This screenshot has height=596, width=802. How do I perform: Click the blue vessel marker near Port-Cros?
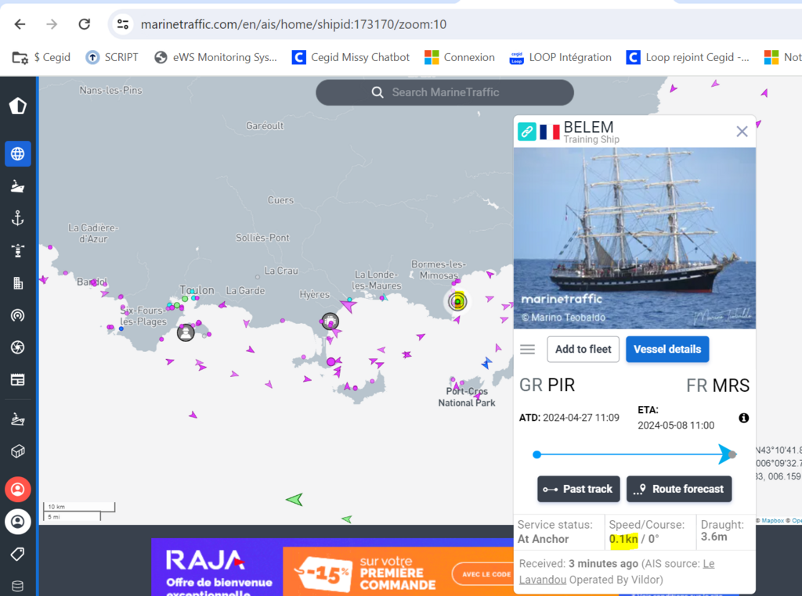[486, 363]
